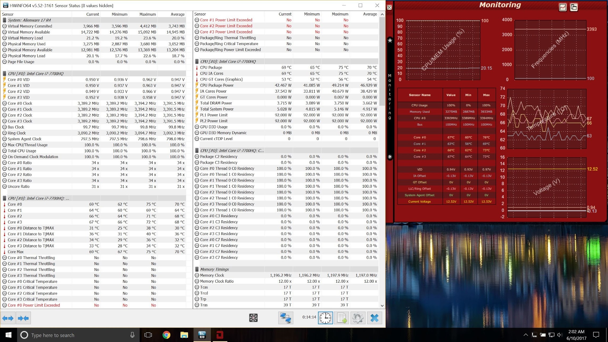Click the left pane Sensor column header
Image resolution: width=608 pixels, height=342 pixels.
click(x=36, y=14)
